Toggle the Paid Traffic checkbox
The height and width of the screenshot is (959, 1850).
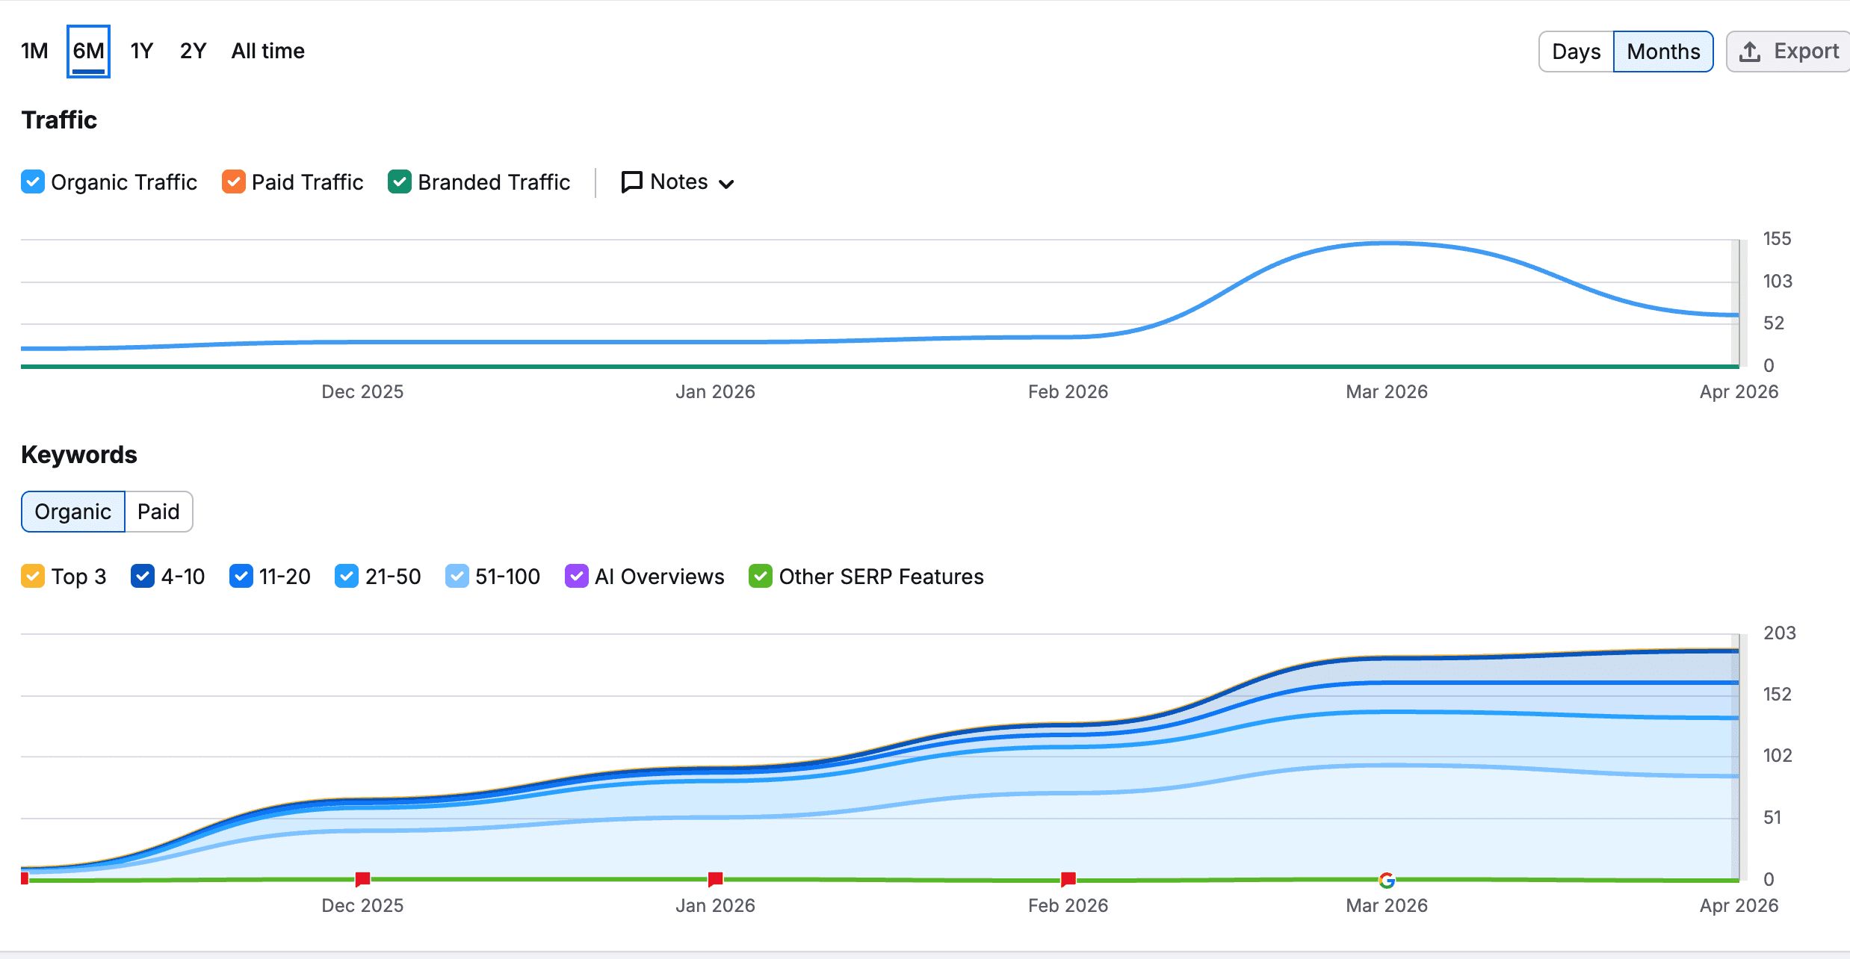[x=233, y=182]
